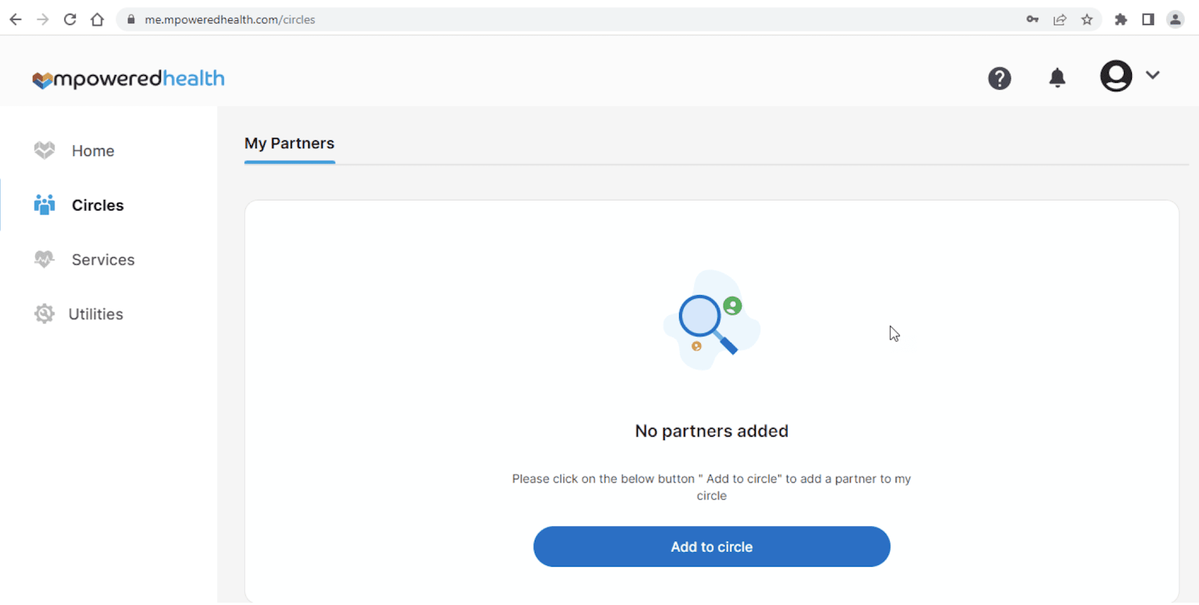Image resolution: width=1199 pixels, height=605 pixels.
Task: Bookmark the page with the star icon
Action: [1087, 19]
